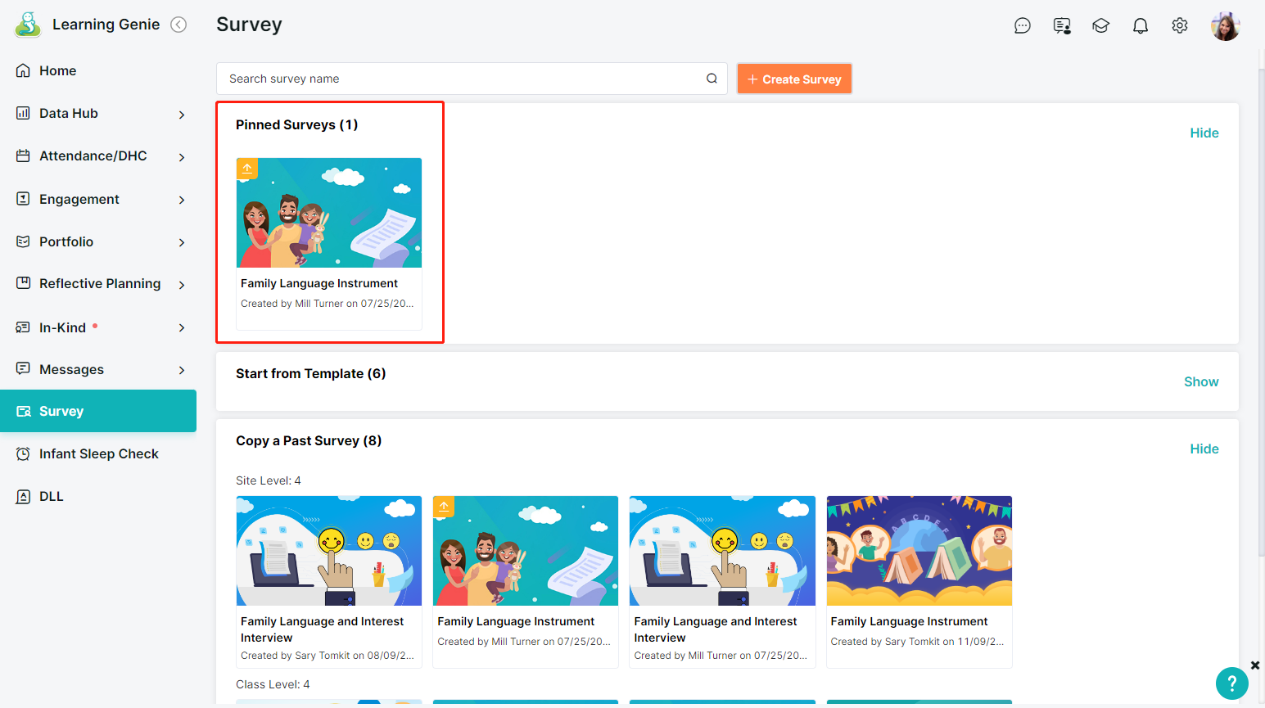
Task: Go to Home in sidebar
Action: point(57,71)
